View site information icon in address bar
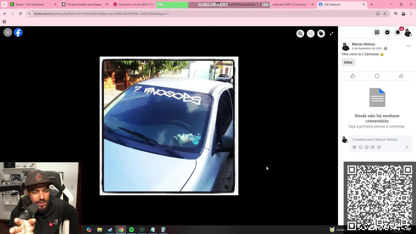Image resolution: width=416 pixels, height=234 pixels. click(x=30, y=14)
